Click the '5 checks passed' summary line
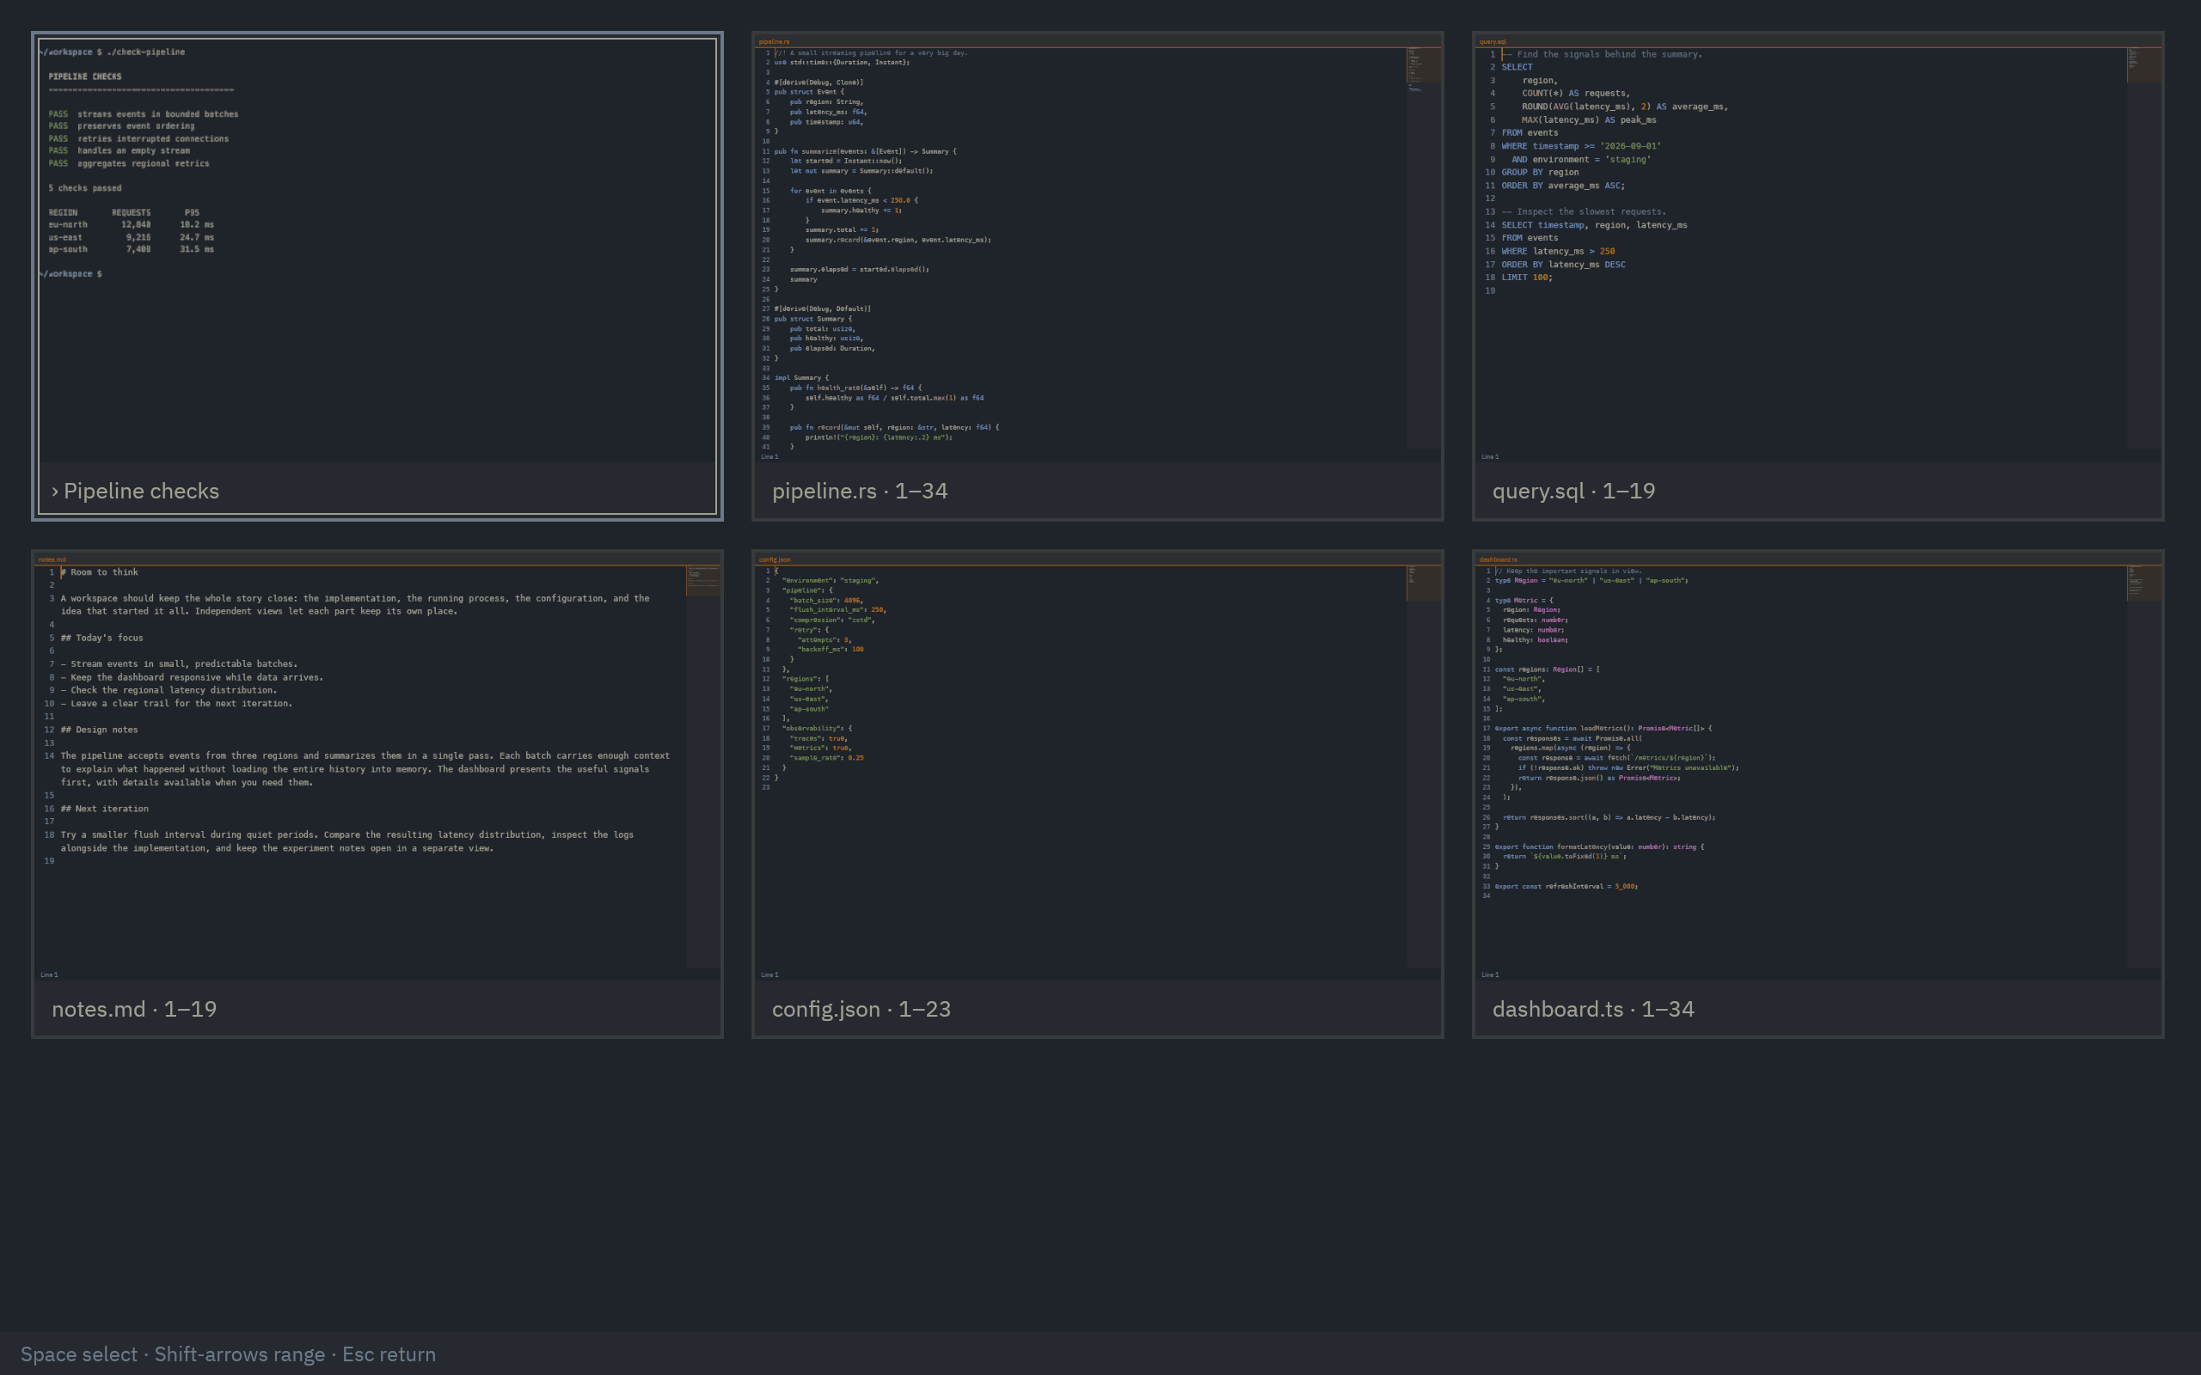This screenshot has height=1375, width=2201. point(84,188)
